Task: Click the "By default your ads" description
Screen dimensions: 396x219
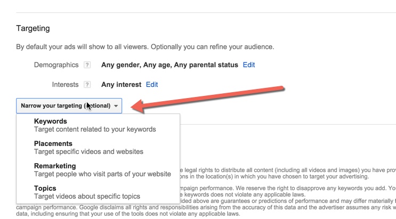Action: click(x=145, y=47)
